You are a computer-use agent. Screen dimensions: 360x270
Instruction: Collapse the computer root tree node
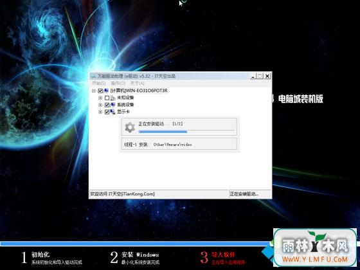pos(94,91)
